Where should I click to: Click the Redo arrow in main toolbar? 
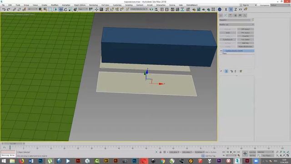click(x=9, y=9)
